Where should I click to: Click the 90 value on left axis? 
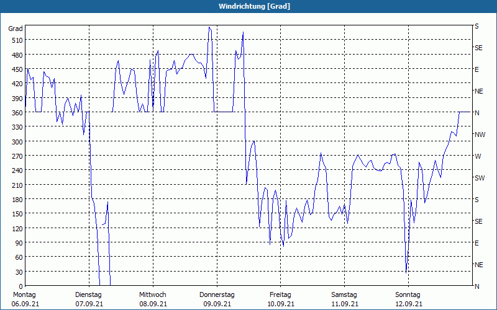[19, 243]
